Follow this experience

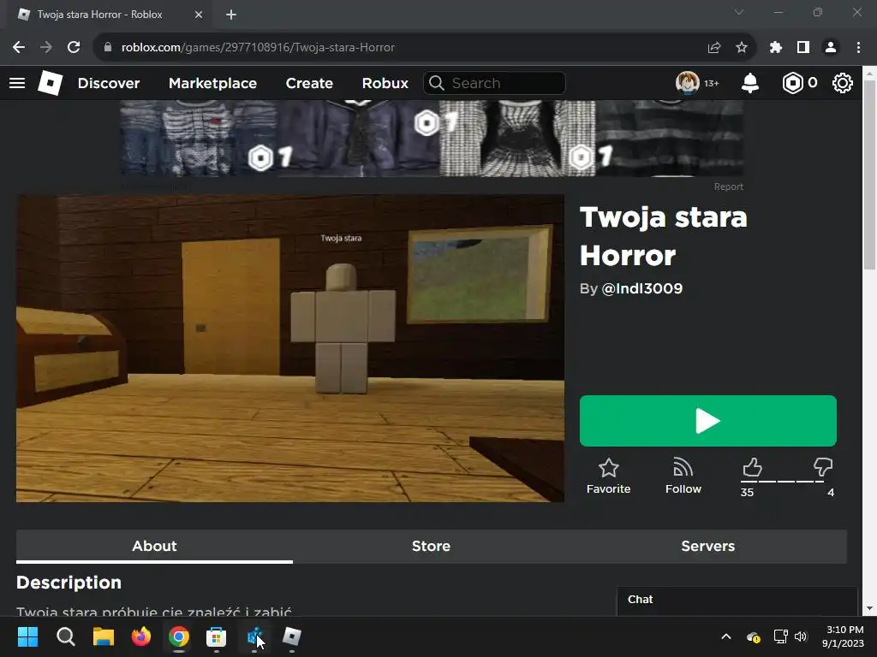683,476
